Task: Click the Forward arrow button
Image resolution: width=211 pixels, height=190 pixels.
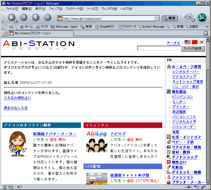Action: click(x=23, y=17)
